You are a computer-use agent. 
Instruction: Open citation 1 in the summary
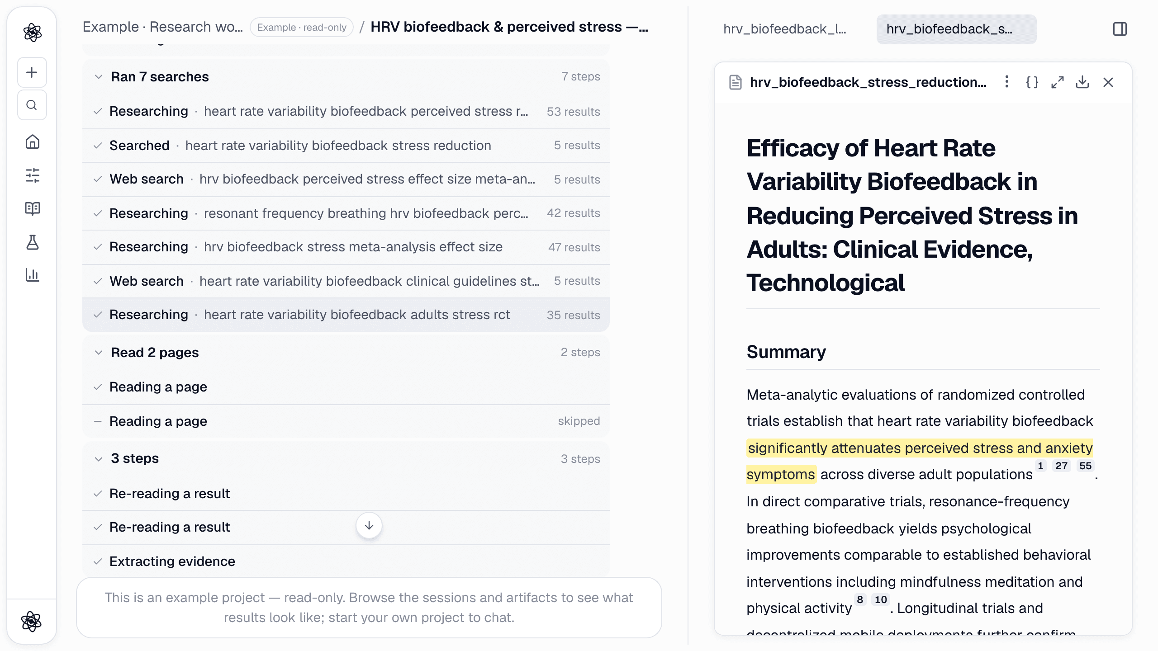point(1040,466)
